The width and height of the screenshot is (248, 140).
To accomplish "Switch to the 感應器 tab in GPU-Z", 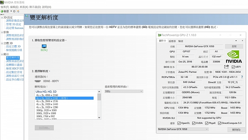I will 172,41.
